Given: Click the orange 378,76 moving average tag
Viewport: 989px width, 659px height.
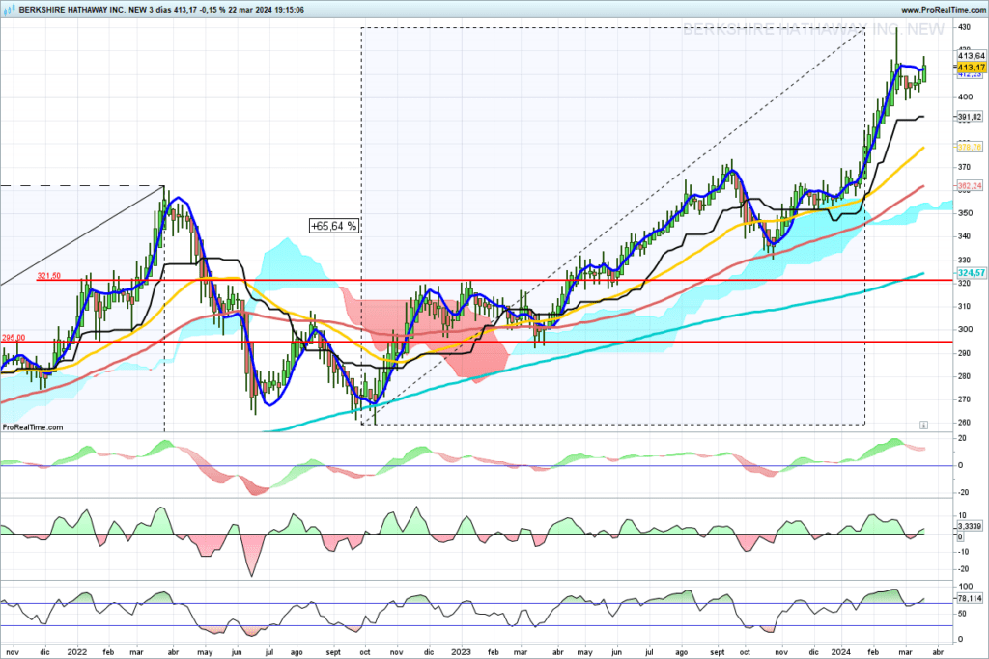Looking at the screenshot, I should [x=970, y=147].
